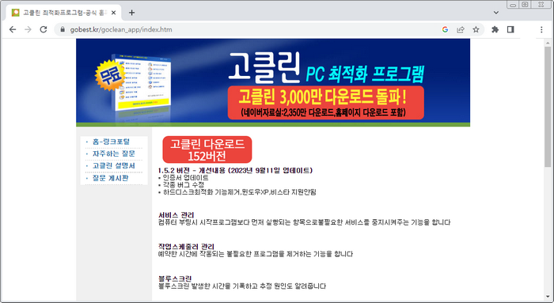
Task: View site security lock info
Action: click(63, 29)
